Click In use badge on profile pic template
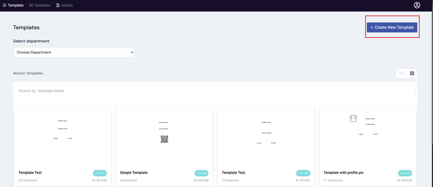This screenshot has height=187, width=433. pyautogui.click(x=405, y=173)
